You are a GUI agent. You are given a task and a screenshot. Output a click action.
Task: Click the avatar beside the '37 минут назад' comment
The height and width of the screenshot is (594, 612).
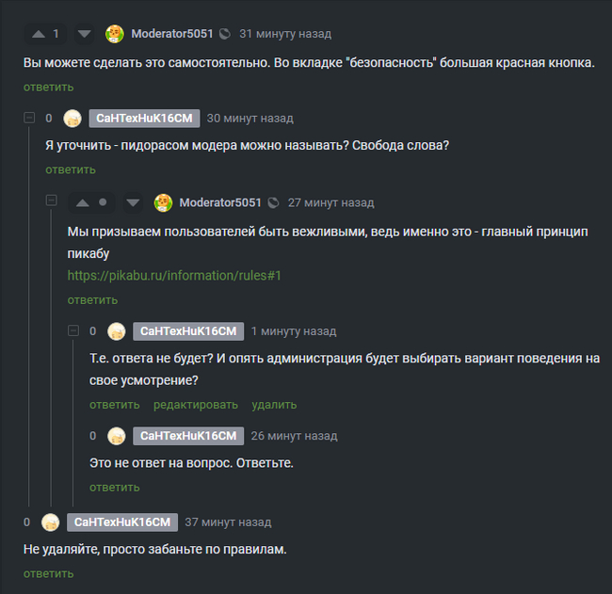(51, 522)
